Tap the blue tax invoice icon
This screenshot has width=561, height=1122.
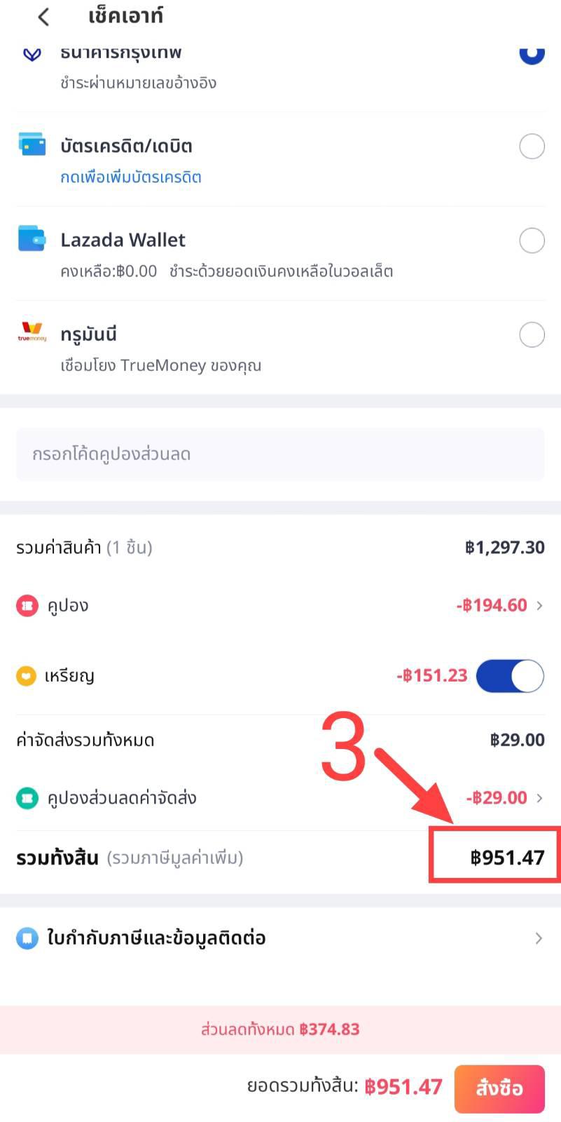[27, 938]
